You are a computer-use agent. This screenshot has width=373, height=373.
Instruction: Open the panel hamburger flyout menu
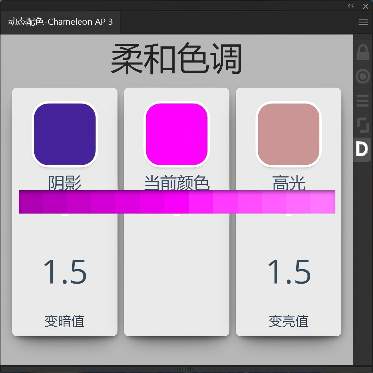point(363,22)
